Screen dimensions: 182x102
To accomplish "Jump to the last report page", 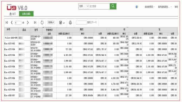I will (35, 23).
